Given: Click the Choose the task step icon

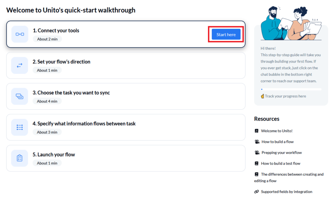Looking at the screenshot, I should [x=20, y=96].
